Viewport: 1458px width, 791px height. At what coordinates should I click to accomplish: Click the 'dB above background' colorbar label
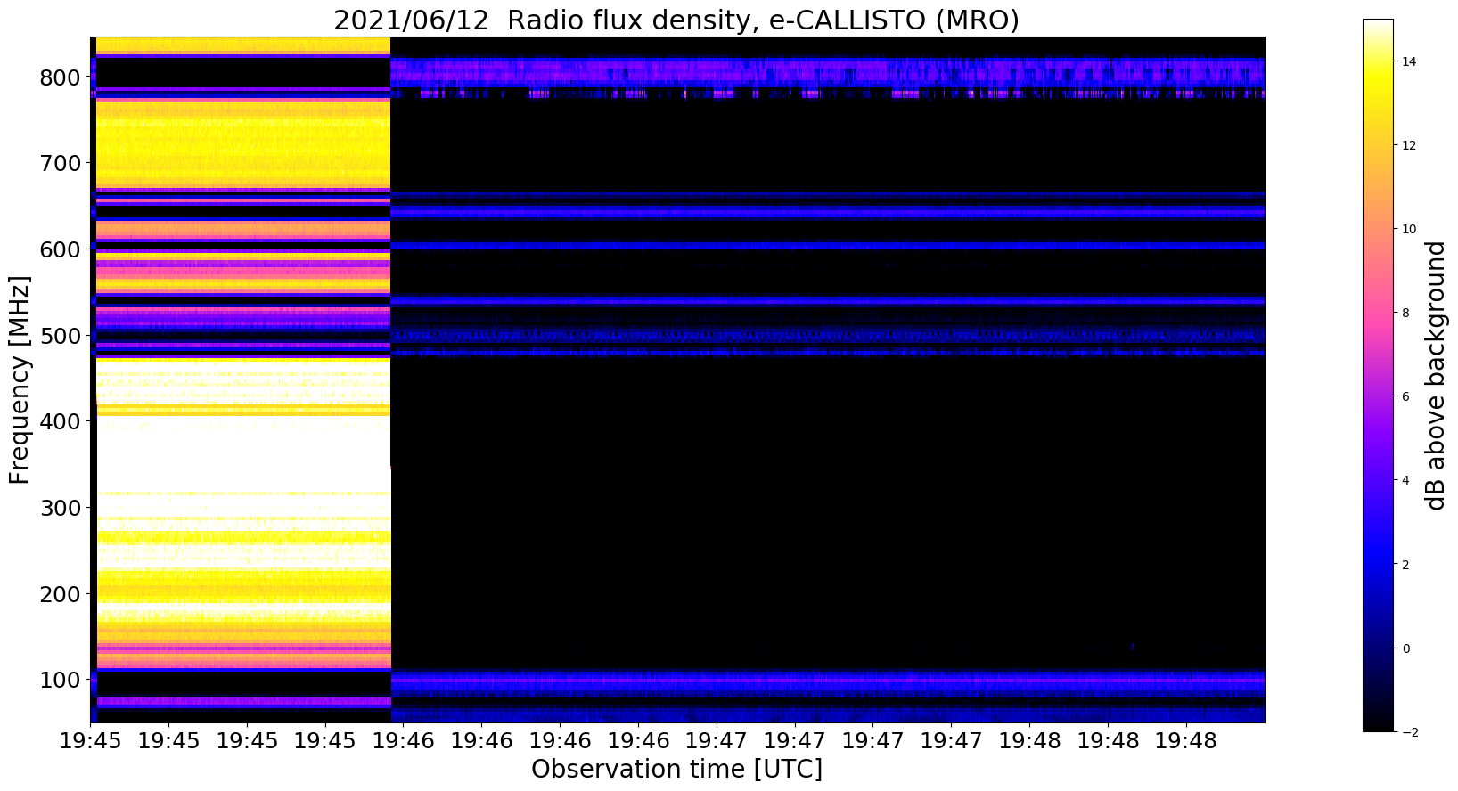click(x=1436, y=375)
